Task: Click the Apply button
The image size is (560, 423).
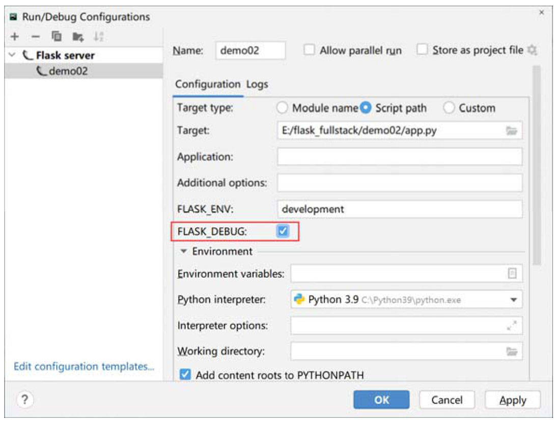Action: 512,400
